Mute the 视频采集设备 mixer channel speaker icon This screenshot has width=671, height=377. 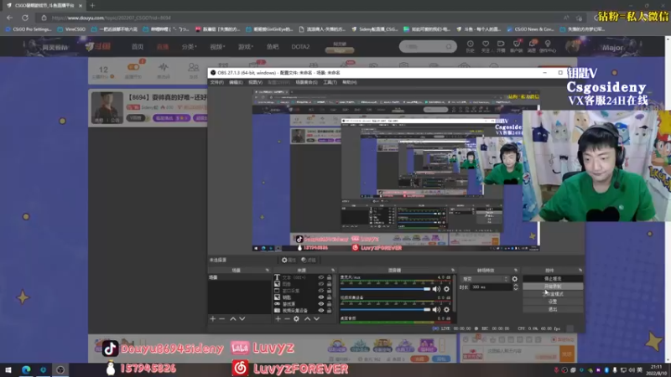436,309
